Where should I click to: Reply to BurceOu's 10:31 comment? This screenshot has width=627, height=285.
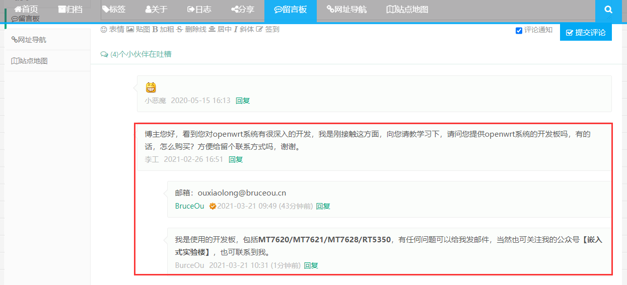coord(311,265)
